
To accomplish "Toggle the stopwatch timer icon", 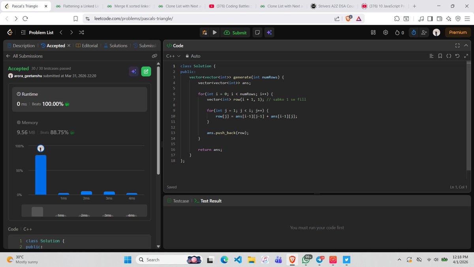I will click(414, 33).
